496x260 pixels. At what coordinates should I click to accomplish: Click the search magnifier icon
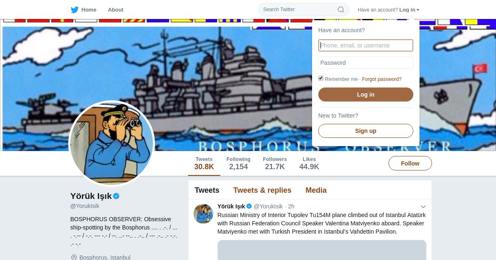[x=341, y=9]
